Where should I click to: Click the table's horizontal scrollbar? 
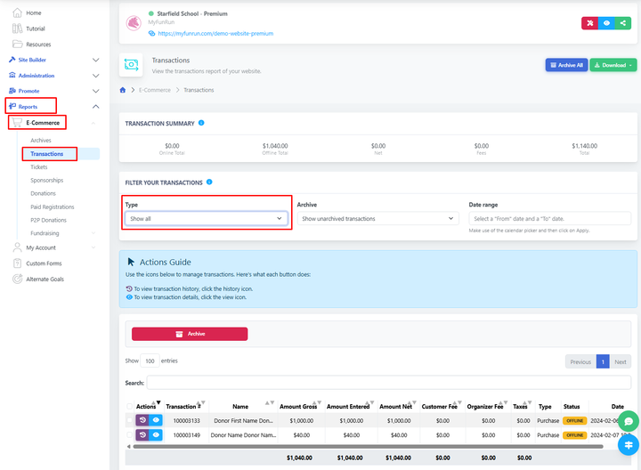pos(356,446)
